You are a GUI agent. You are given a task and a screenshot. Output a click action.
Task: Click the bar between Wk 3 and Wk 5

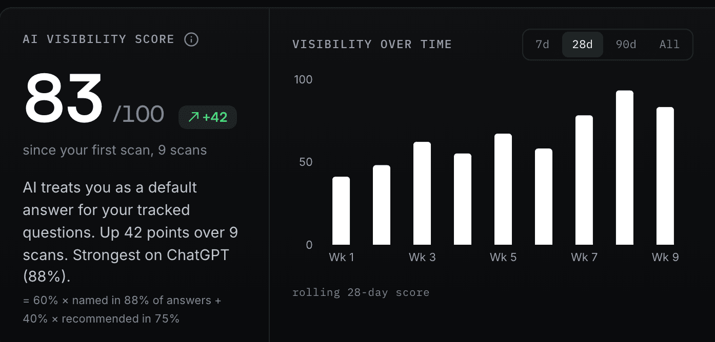463,199
